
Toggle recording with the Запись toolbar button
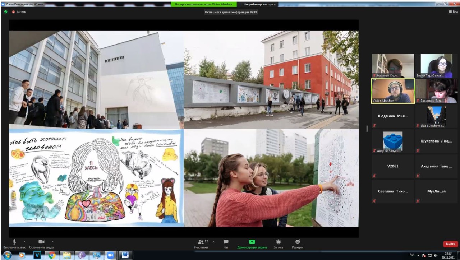pyautogui.click(x=278, y=243)
